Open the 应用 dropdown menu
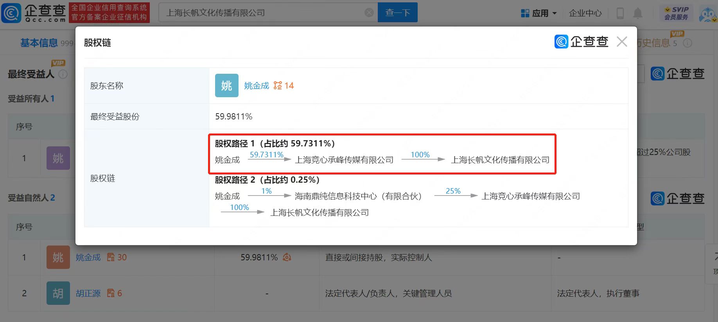Viewport: 718px width, 322px height. pyautogui.click(x=538, y=13)
